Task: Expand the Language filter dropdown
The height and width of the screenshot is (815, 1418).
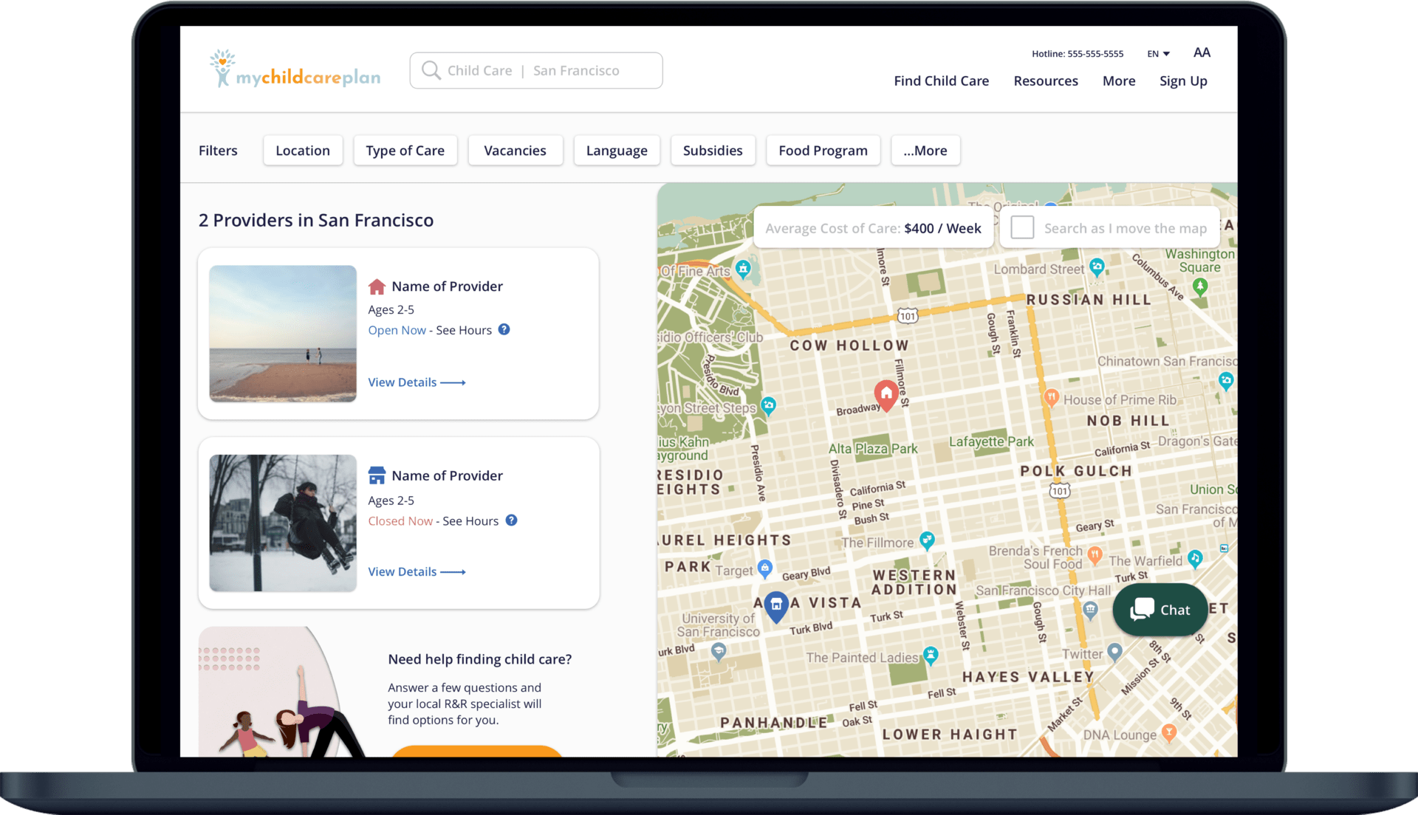Action: click(x=615, y=149)
